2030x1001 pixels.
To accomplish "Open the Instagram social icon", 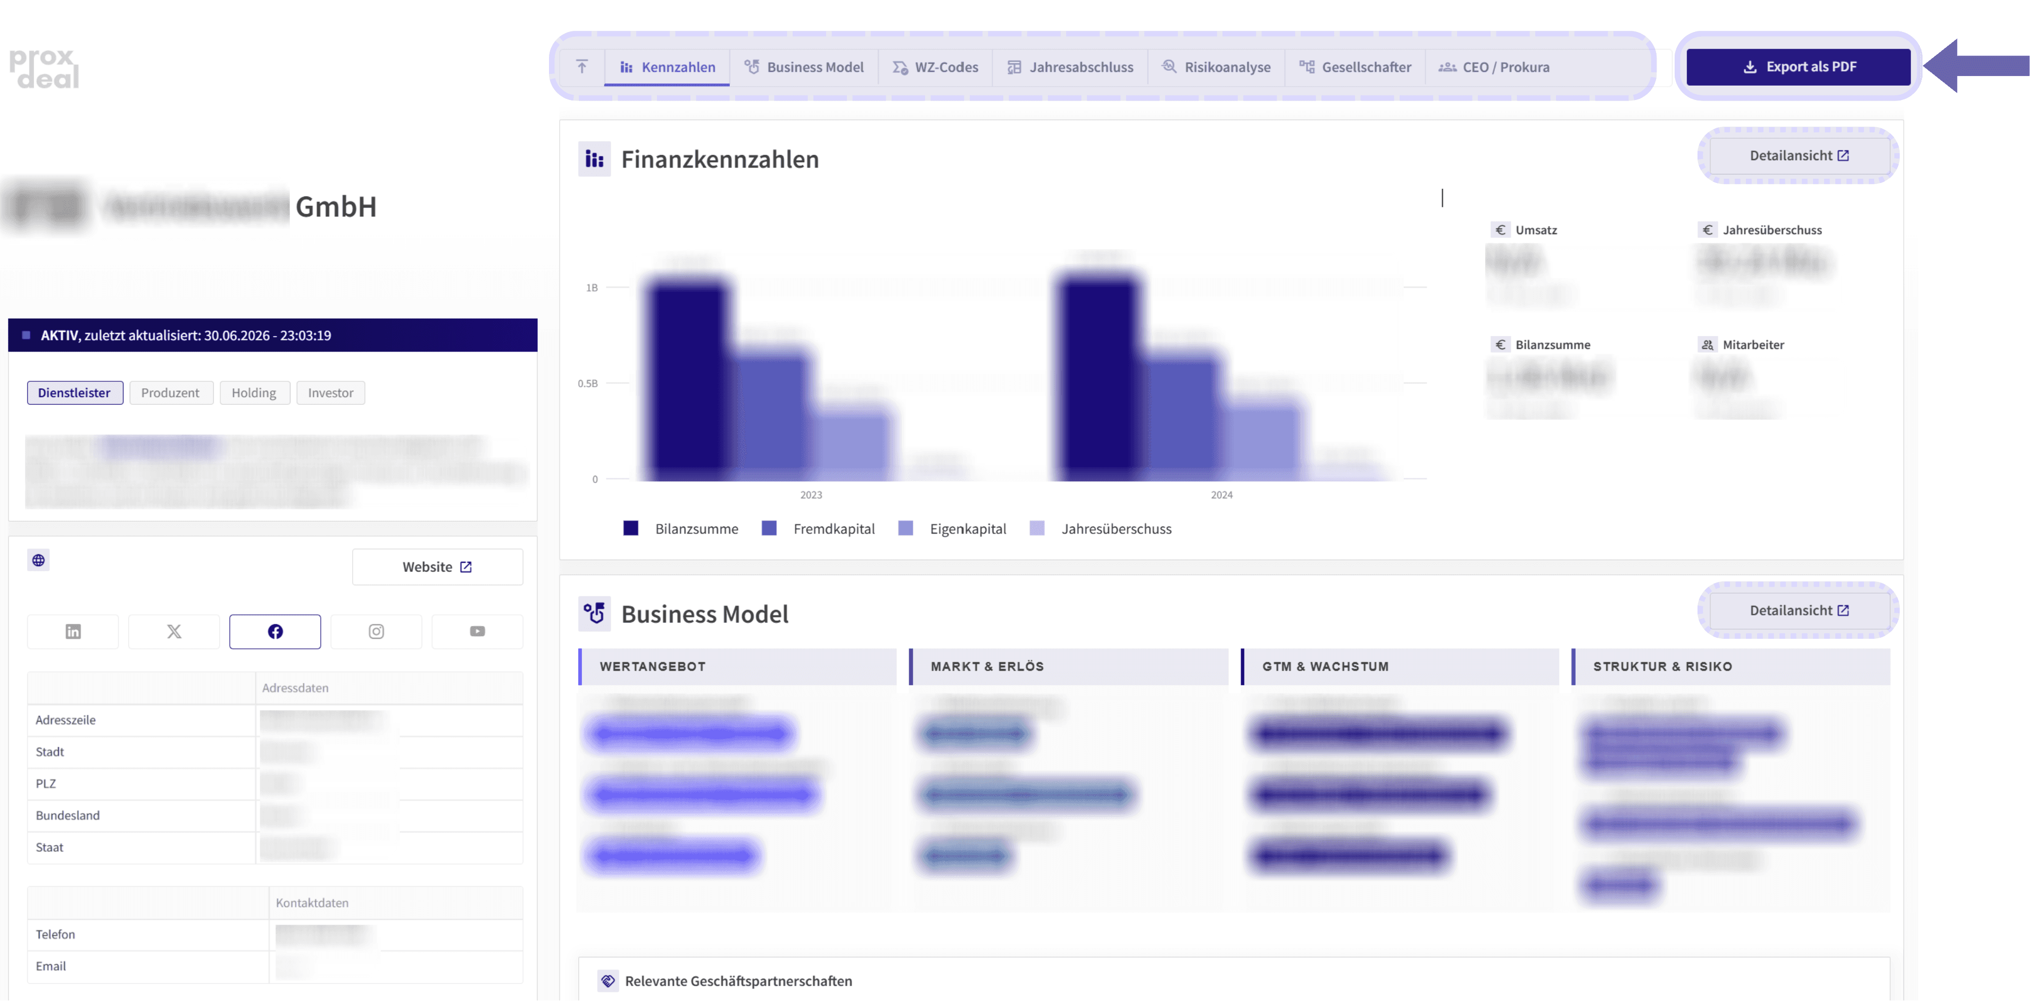I will pyautogui.click(x=376, y=631).
